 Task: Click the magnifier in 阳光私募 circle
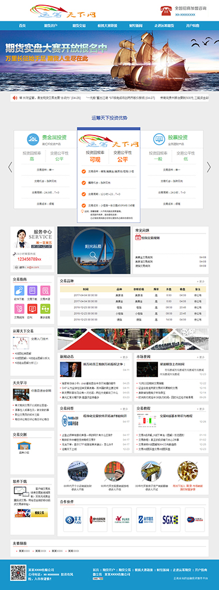click(x=93, y=256)
